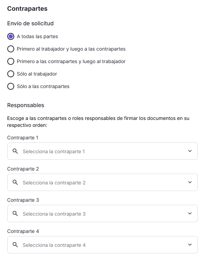Screen dimensions: 201x261
Task: Expand the Contraparte 3 dropdown chevron
Action: click(190, 214)
